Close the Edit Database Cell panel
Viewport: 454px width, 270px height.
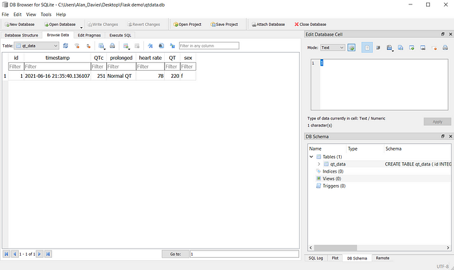[x=451, y=34]
